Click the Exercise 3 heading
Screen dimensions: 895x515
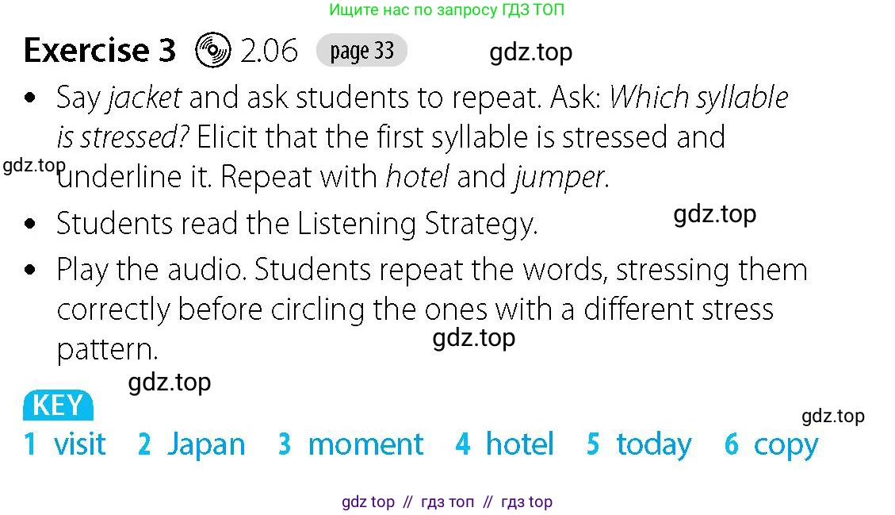click(x=100, y=50)
